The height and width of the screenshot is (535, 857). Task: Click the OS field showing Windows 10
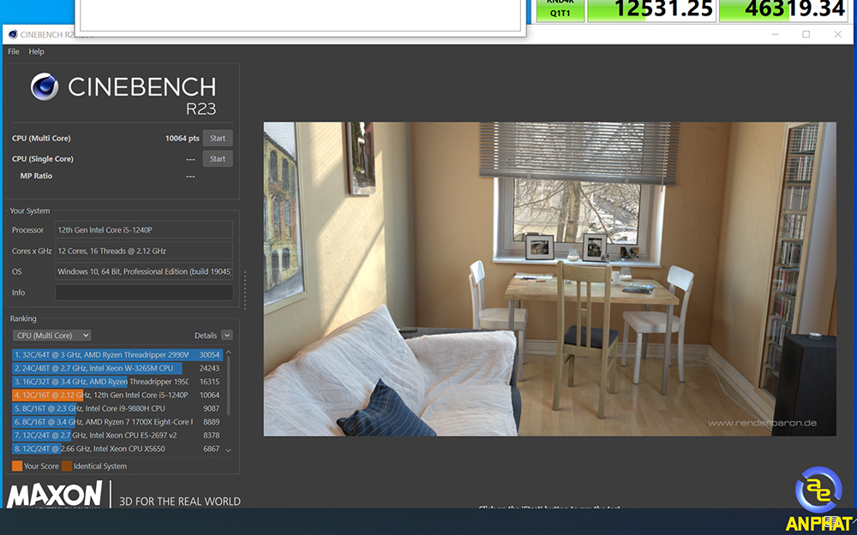[x=144, y=271]
